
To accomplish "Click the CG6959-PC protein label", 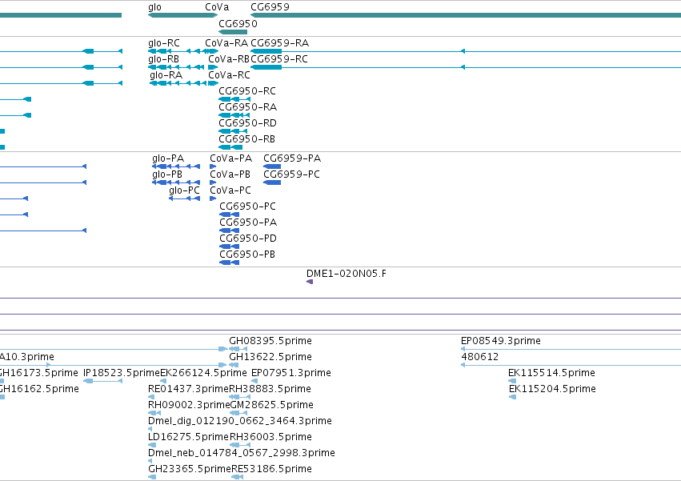I will point(291,174).
